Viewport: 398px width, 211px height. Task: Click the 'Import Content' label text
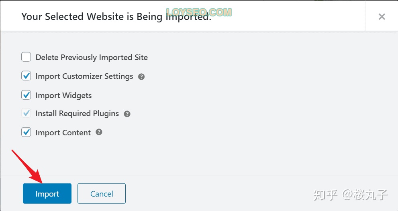coord(63,133)
